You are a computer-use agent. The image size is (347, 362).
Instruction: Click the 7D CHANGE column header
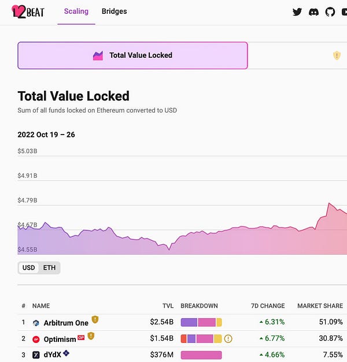coord(268,306)
